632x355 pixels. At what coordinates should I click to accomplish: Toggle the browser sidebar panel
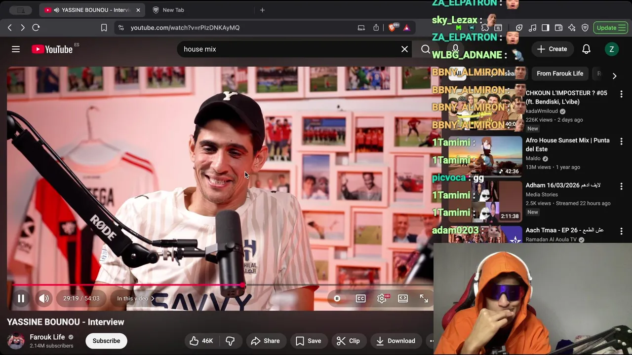click(545, 28)
